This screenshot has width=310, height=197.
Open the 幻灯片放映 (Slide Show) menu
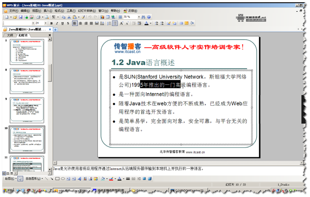pos(87,10)
